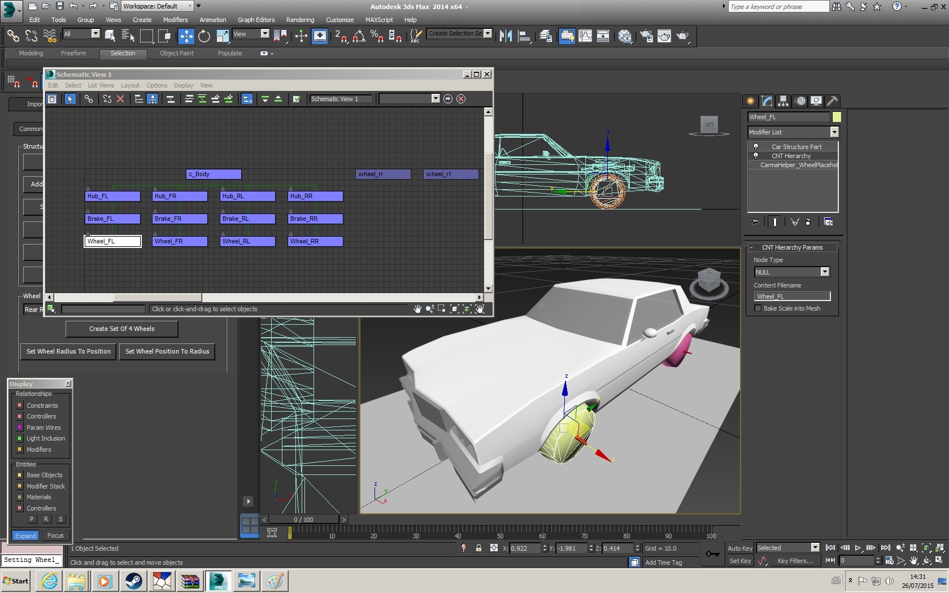Click the Wheel_FL object color swatch
Screen dimensions: 949x593
click(837, 117)
